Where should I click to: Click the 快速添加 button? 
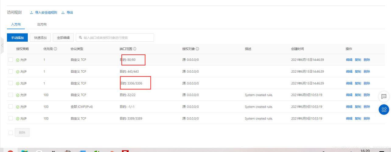40,38
